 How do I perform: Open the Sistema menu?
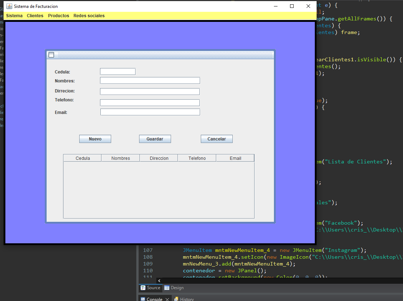pyautogui.click(x=14, y=16)
